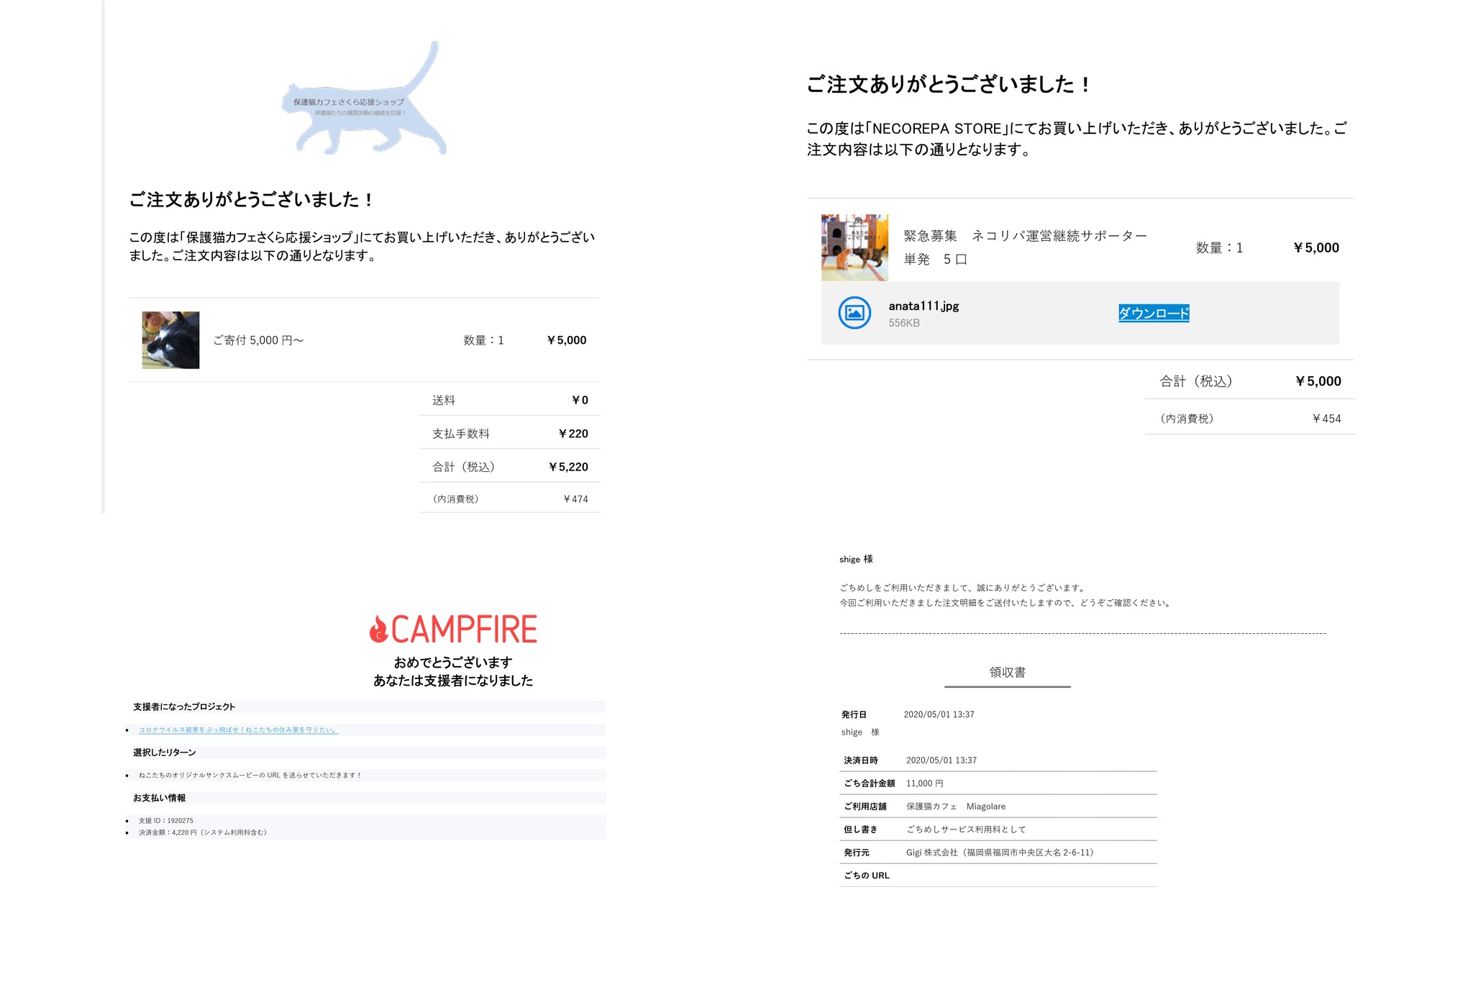Click the （内消費税）¥454 row
1473x982 pixels.
(x=1250, y=418)
